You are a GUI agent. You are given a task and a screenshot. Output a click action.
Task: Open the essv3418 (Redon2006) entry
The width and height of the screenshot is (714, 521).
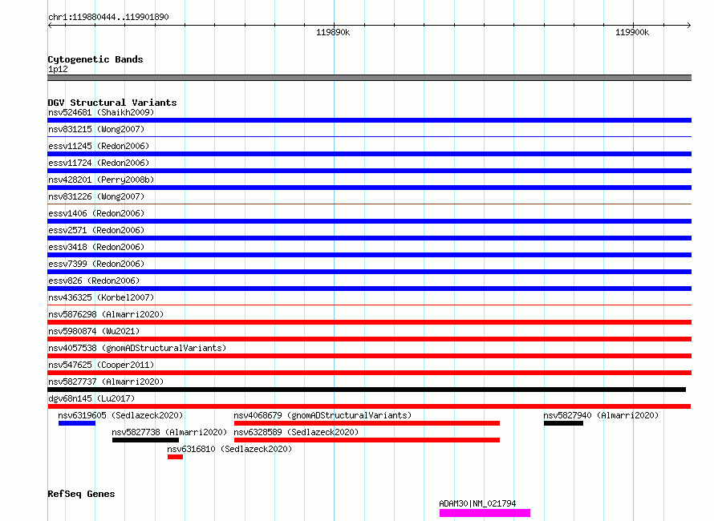96,247
